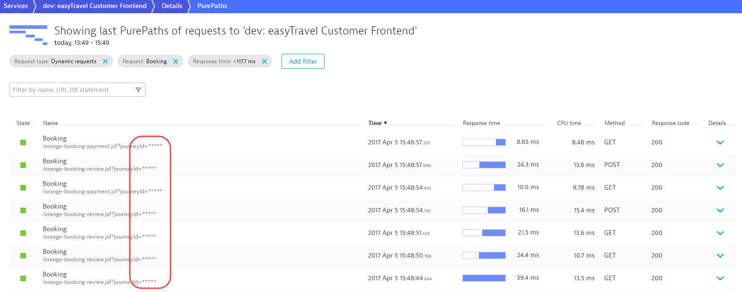The width and height of the screenshot is (742, 292).
Task: Remove the Request: Booking filter chip
Action: [176, 61]
